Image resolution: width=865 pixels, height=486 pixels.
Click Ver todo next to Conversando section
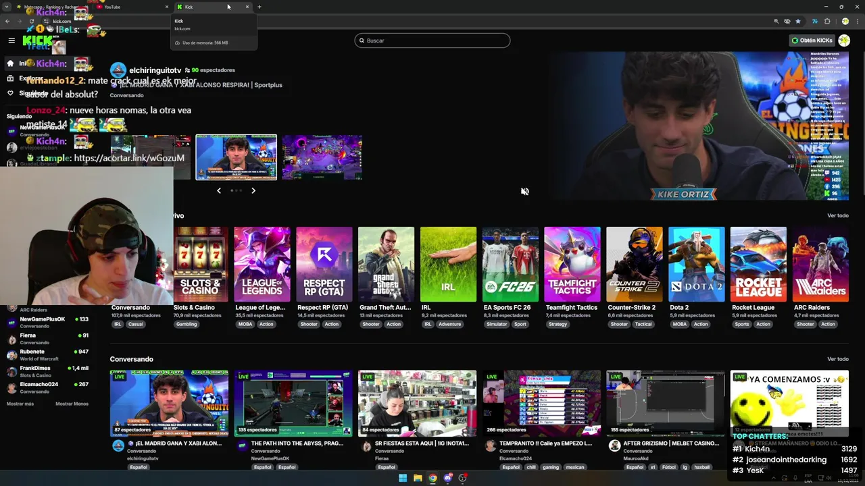click(x=837, y=359)
